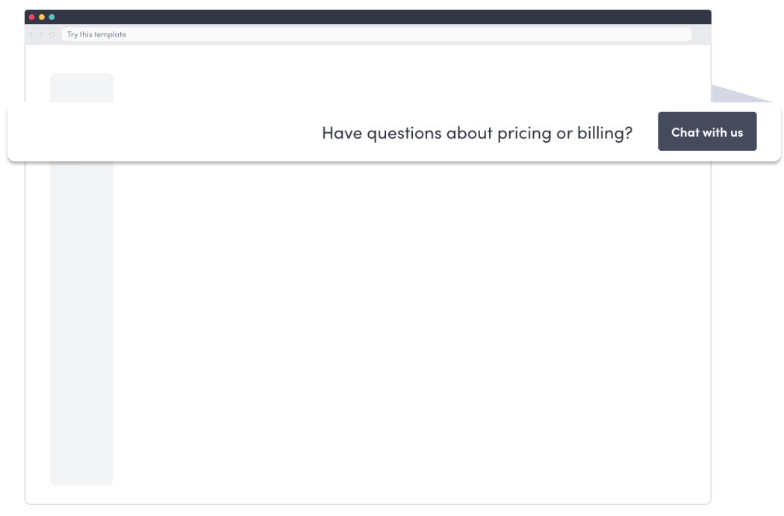This screenshot has width=784, height=516.
Task: Click the gray sidebar below the banner
Action: point(81,321)
